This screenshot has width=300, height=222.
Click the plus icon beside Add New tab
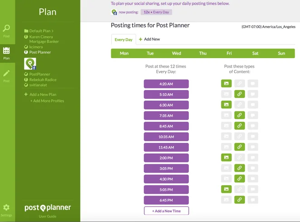tap(140, 39)
